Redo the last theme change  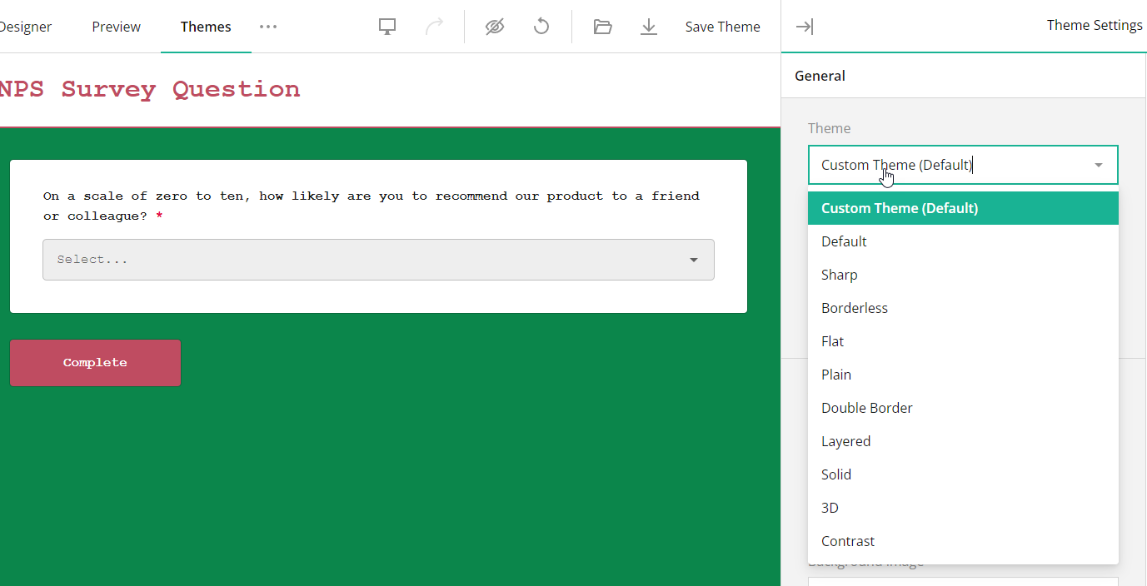(x=434, y=26)
